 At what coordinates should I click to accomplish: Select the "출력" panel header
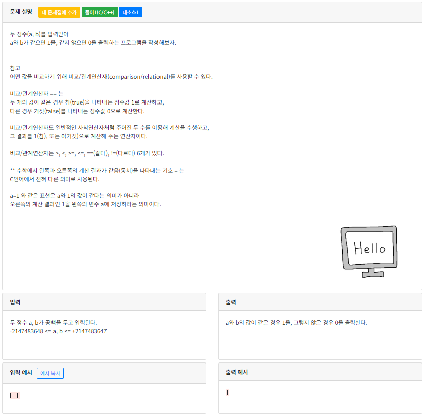pos(231,301)
